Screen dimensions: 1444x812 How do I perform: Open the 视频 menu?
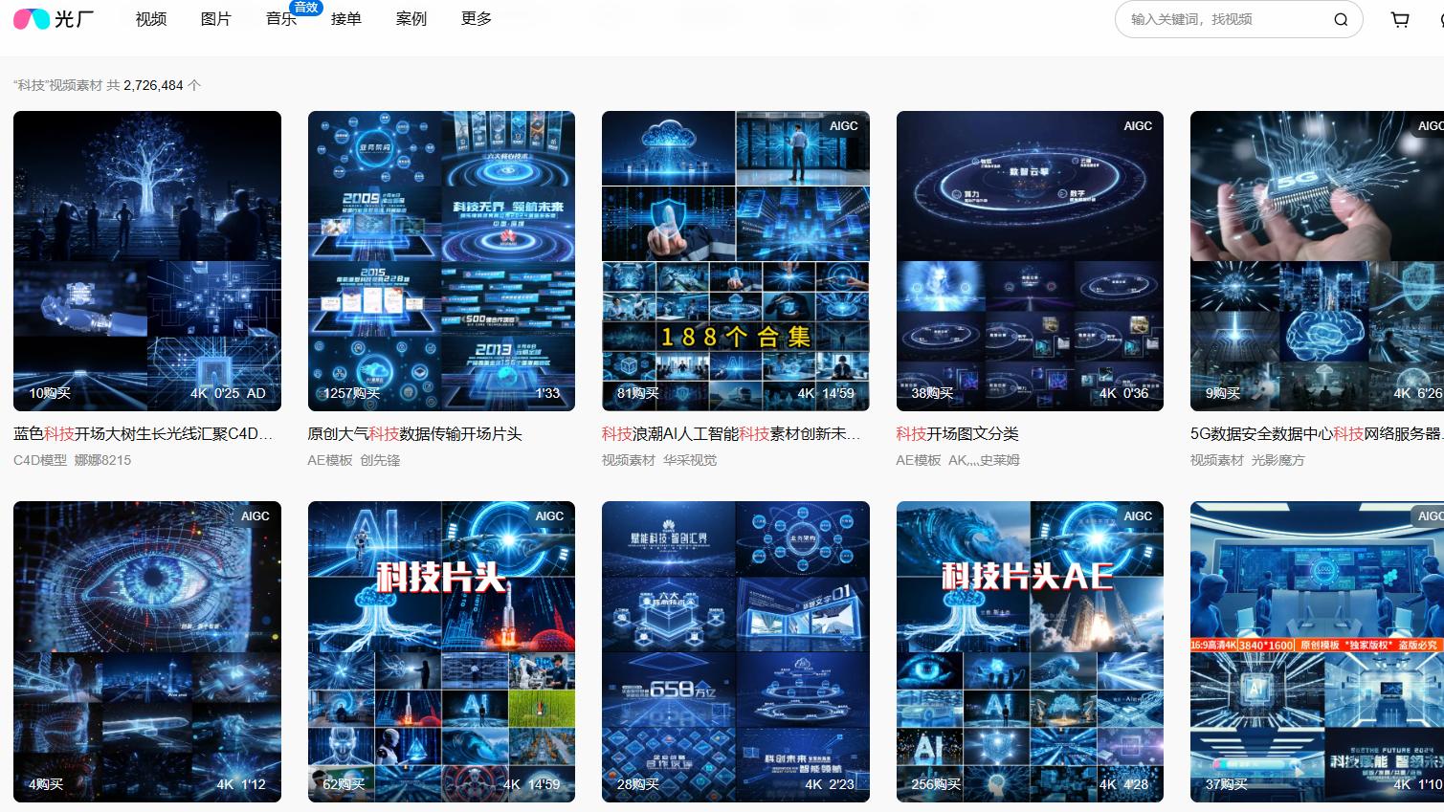151,19
